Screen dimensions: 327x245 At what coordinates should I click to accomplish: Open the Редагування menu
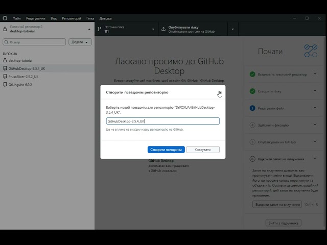pyautogui.click(x=35, y=18)
